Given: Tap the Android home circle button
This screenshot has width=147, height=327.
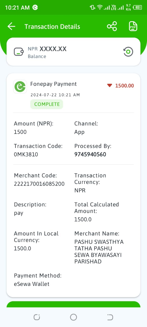Looking at the screenshot, I should click(73, 317).
